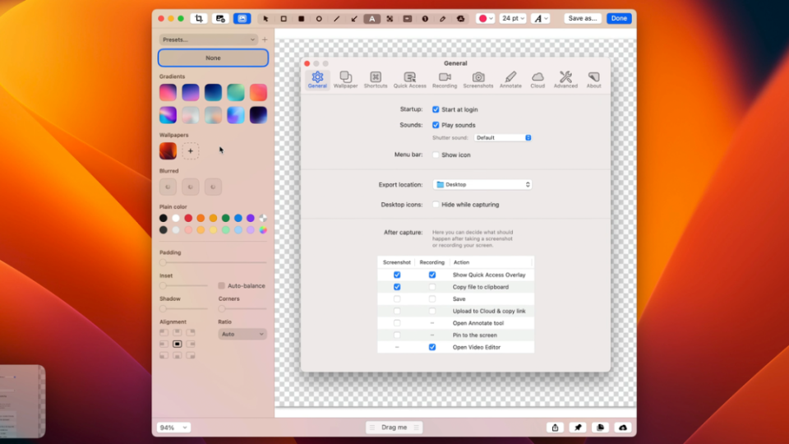Select the filled rectangle tool
This screenshot has width=789, height=444.
301,18
